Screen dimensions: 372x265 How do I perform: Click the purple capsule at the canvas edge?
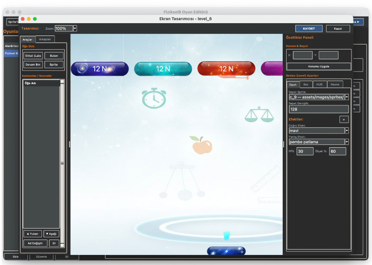275,69
